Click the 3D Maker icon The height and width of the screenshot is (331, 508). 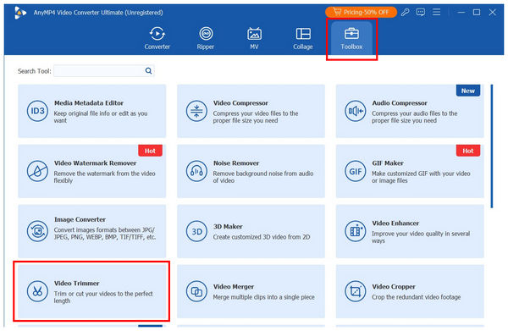196,231
